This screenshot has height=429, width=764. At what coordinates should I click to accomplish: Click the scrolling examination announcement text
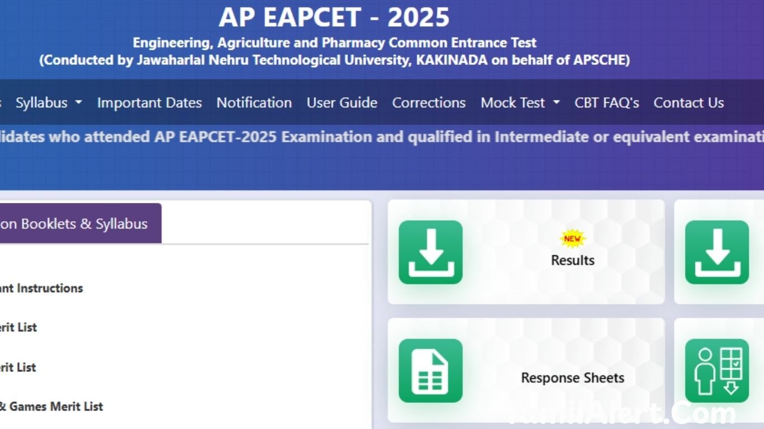(382, 136)
